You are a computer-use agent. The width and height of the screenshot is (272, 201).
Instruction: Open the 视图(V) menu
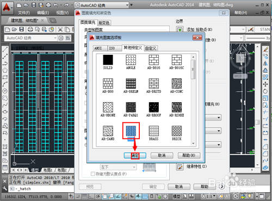coord(62,12)
